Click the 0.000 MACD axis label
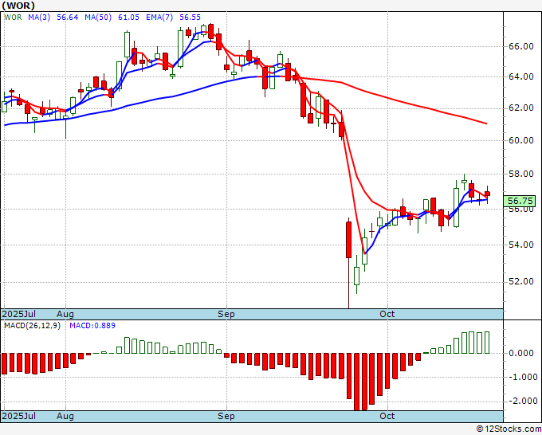 521,353
